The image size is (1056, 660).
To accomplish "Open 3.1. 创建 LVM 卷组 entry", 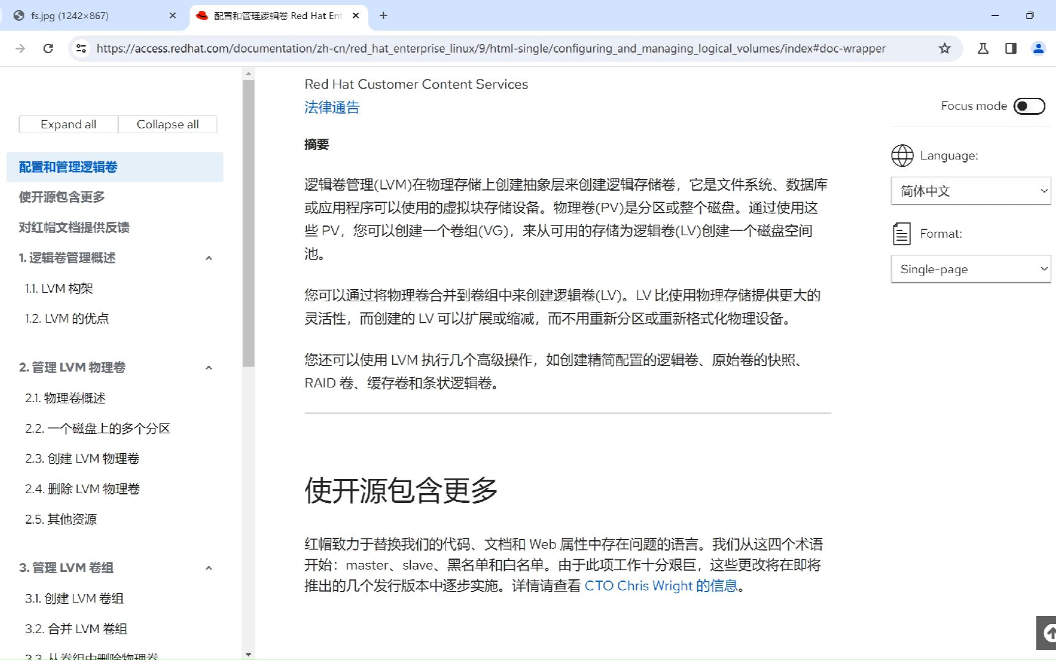I will (75, 598).
